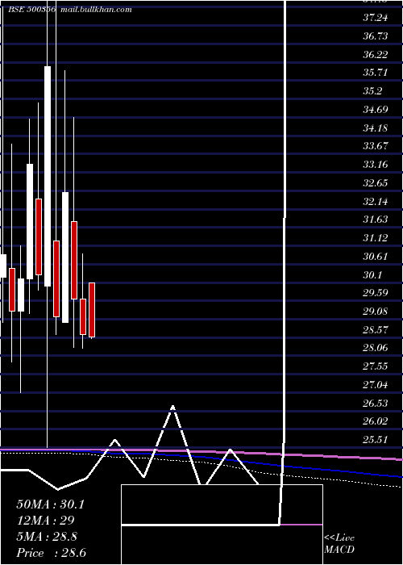This screenshot has width=403, height=565.
Task: Click the 36.22 price axis label
Action: [x=376, y=54]
